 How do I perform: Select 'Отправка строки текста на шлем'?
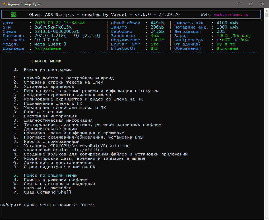[x=58, y=82]
